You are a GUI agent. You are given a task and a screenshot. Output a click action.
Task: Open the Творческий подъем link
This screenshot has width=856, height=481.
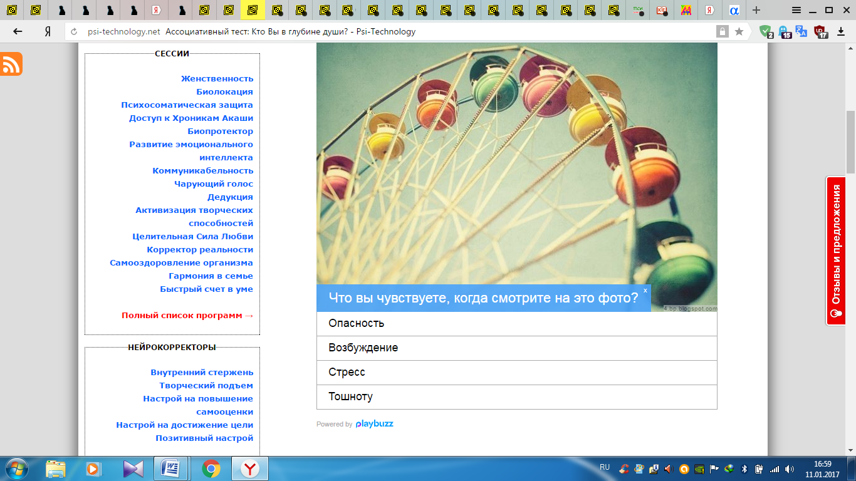point(206,385)
